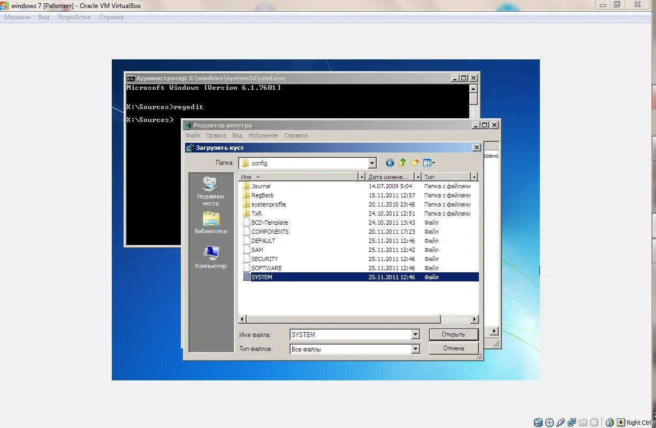The height and width of the screenshot is (428, 656).
Task: Click VirtualBox hard disk activity indicator
Action: coord(538,423)
